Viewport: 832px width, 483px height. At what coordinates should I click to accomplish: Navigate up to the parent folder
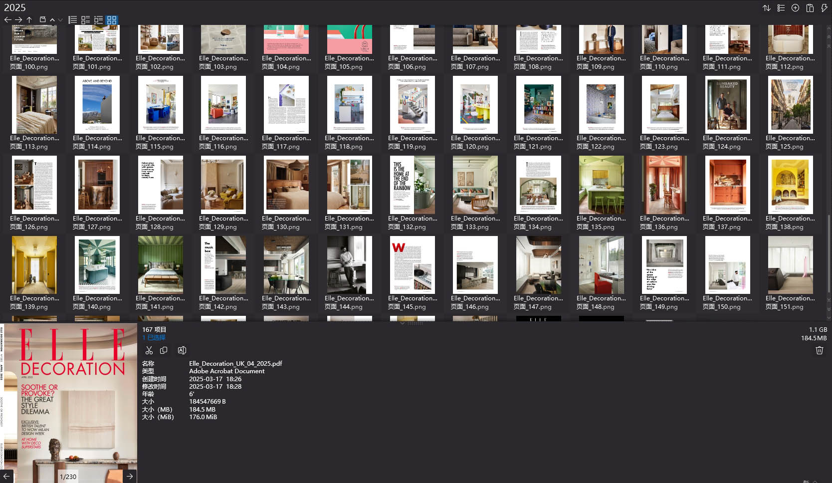[29, 20]
